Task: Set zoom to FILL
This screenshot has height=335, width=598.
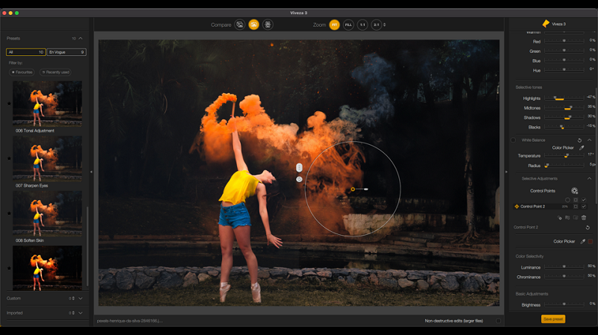Action: 348,25
